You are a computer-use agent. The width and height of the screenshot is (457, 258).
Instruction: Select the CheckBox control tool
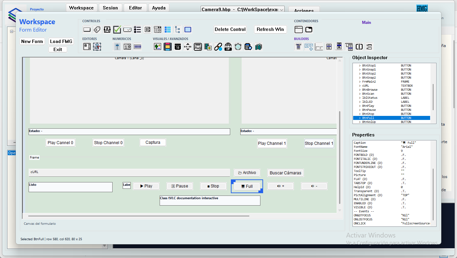[x=117, y=30]
